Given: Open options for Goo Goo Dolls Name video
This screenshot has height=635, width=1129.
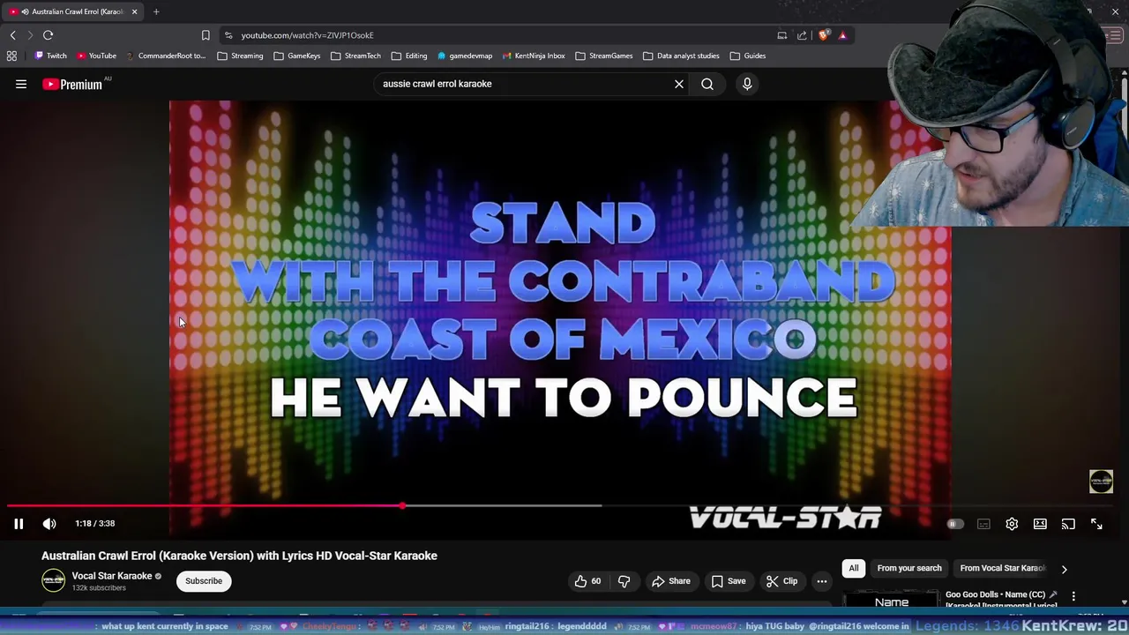Looking at the screenshot, I should click(x=1073, y=596).
